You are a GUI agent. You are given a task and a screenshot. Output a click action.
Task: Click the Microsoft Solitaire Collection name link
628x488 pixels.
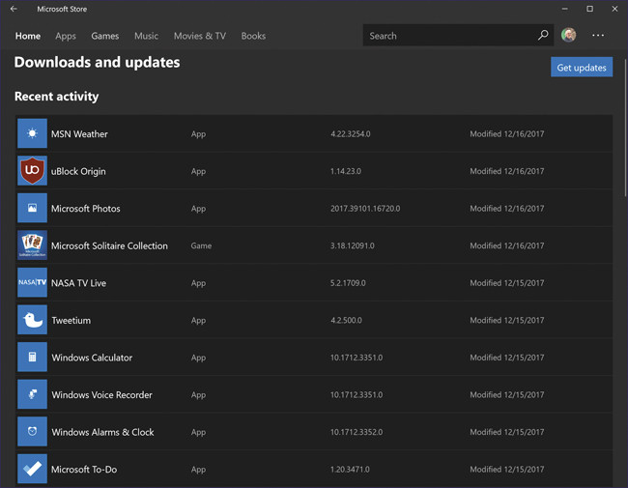tap(109, 245)
